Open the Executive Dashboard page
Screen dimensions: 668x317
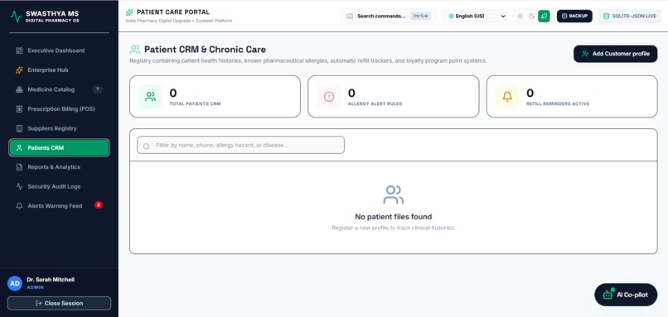pyautogui.click(x=59, y=50)
